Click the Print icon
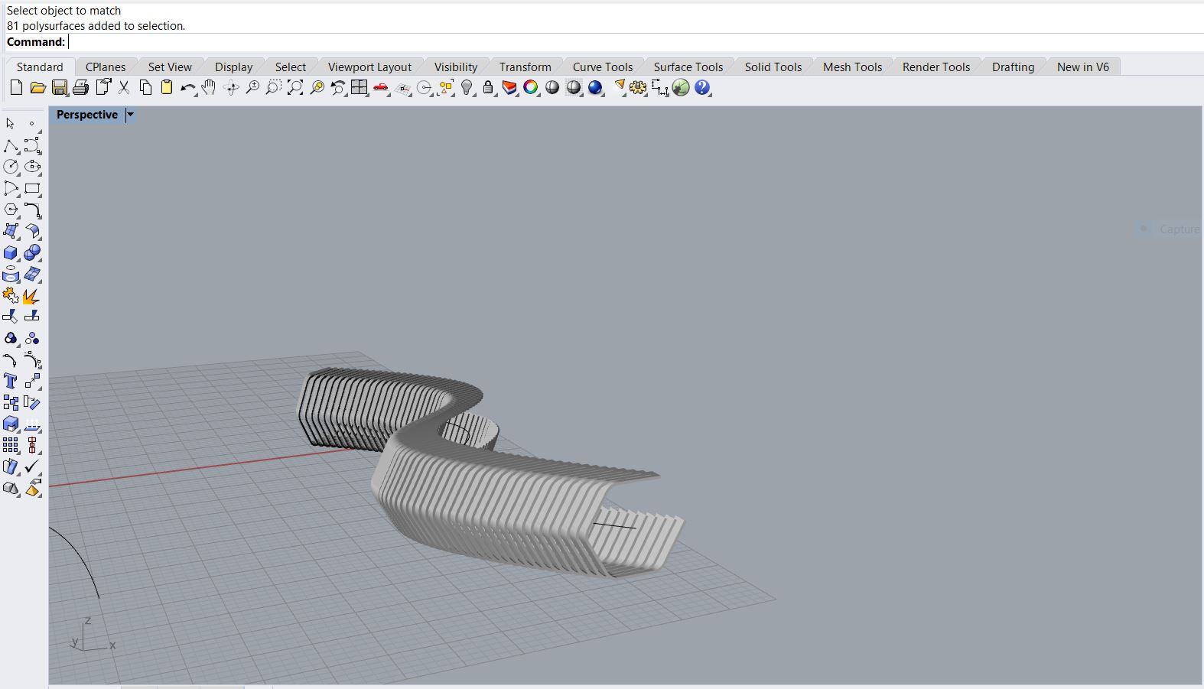 coord(80,88)
